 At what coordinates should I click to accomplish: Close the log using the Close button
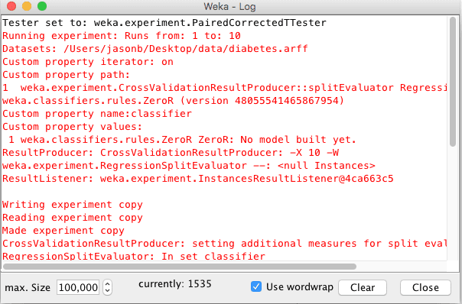[425, 287]
